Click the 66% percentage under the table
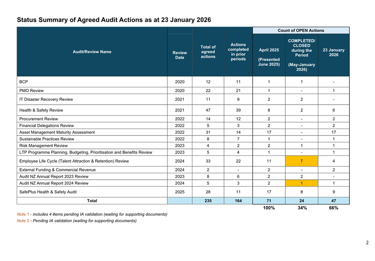 click(333, 208)
